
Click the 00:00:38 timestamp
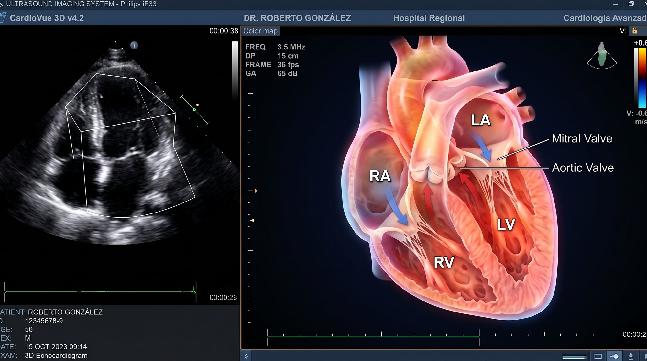click(224, 31)
